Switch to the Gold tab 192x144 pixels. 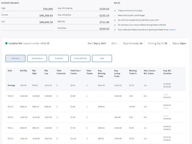click(102, 58)
